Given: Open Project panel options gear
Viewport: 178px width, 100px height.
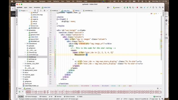Looking at the screenshot, I should tap(44, 11).
